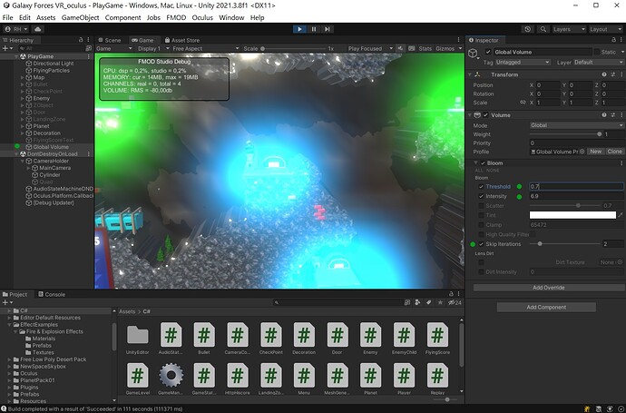Toggle the Volume component enabled checkbox

[485, 115]
